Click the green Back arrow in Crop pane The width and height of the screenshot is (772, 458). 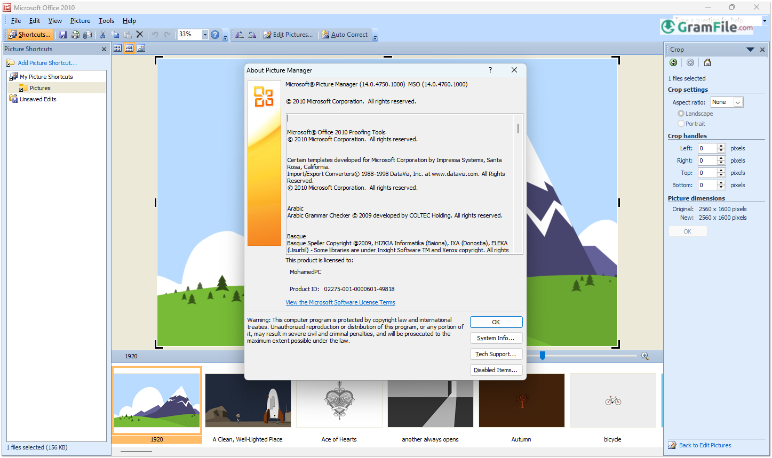(673, 62)
